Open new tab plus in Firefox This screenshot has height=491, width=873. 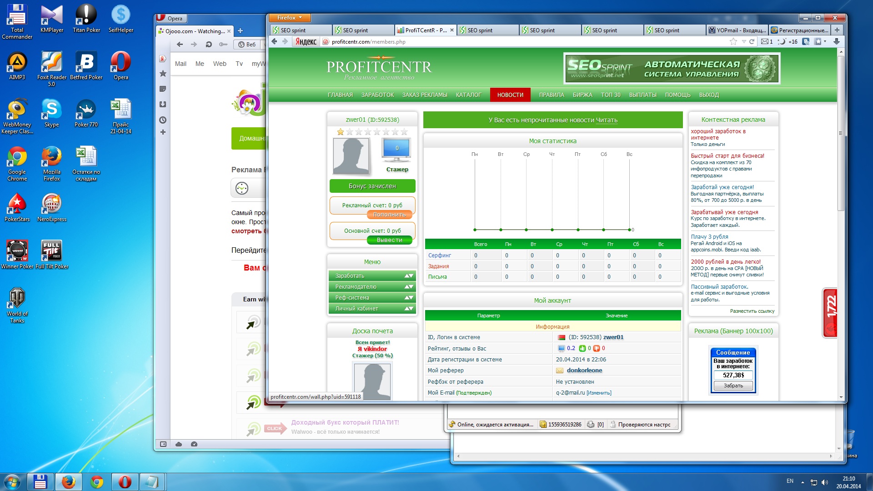coord(837,30)
